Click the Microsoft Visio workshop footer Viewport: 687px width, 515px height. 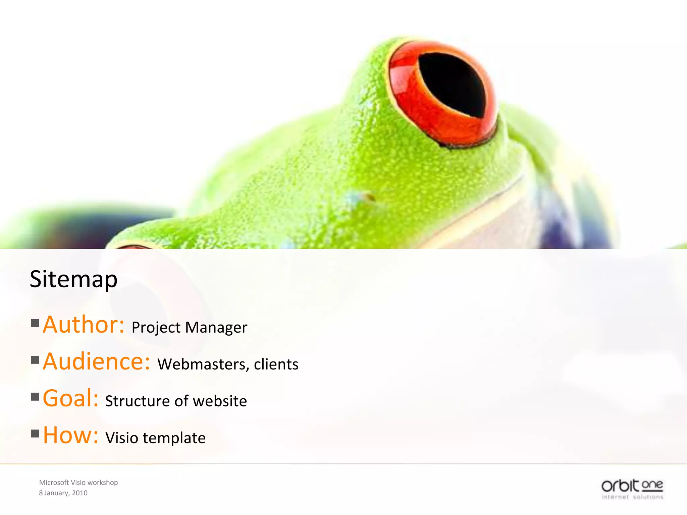click(x=78, y=482)
